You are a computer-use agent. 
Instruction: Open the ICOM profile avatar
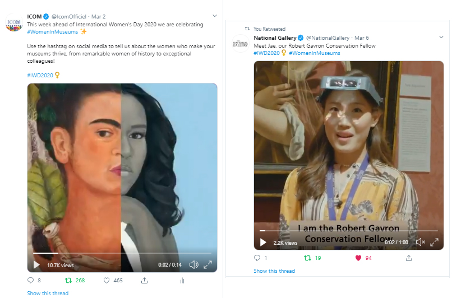pyautogui.click(x=13, y=24)
